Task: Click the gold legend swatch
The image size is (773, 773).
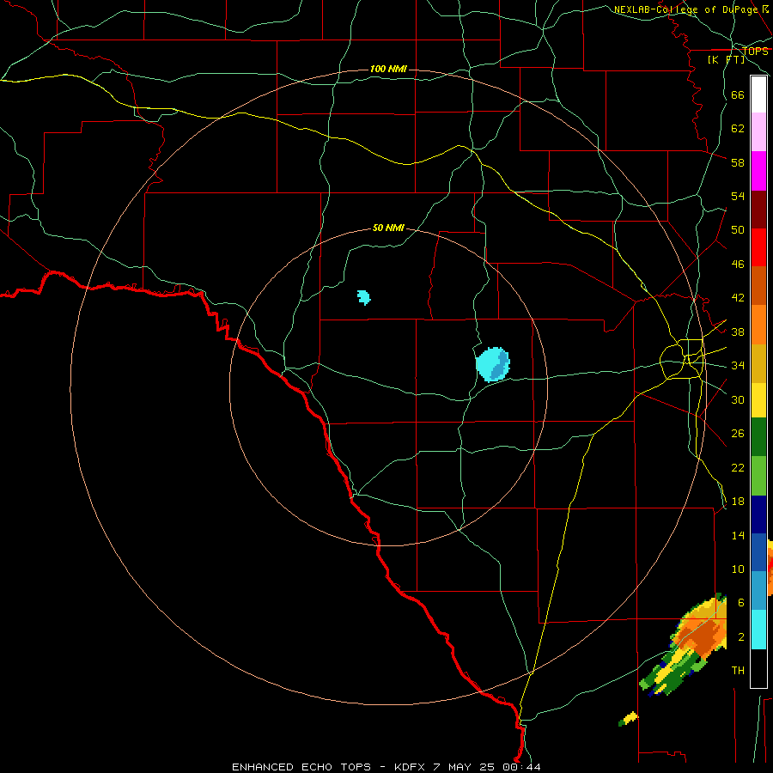Action: [x=758, y=363]
